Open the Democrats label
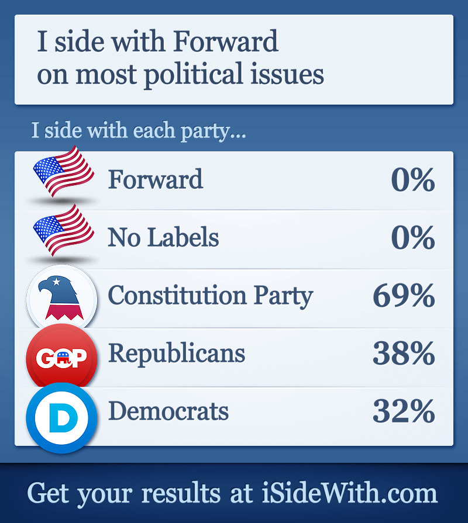Screen dimensions: 468x523 pos(168,411)
